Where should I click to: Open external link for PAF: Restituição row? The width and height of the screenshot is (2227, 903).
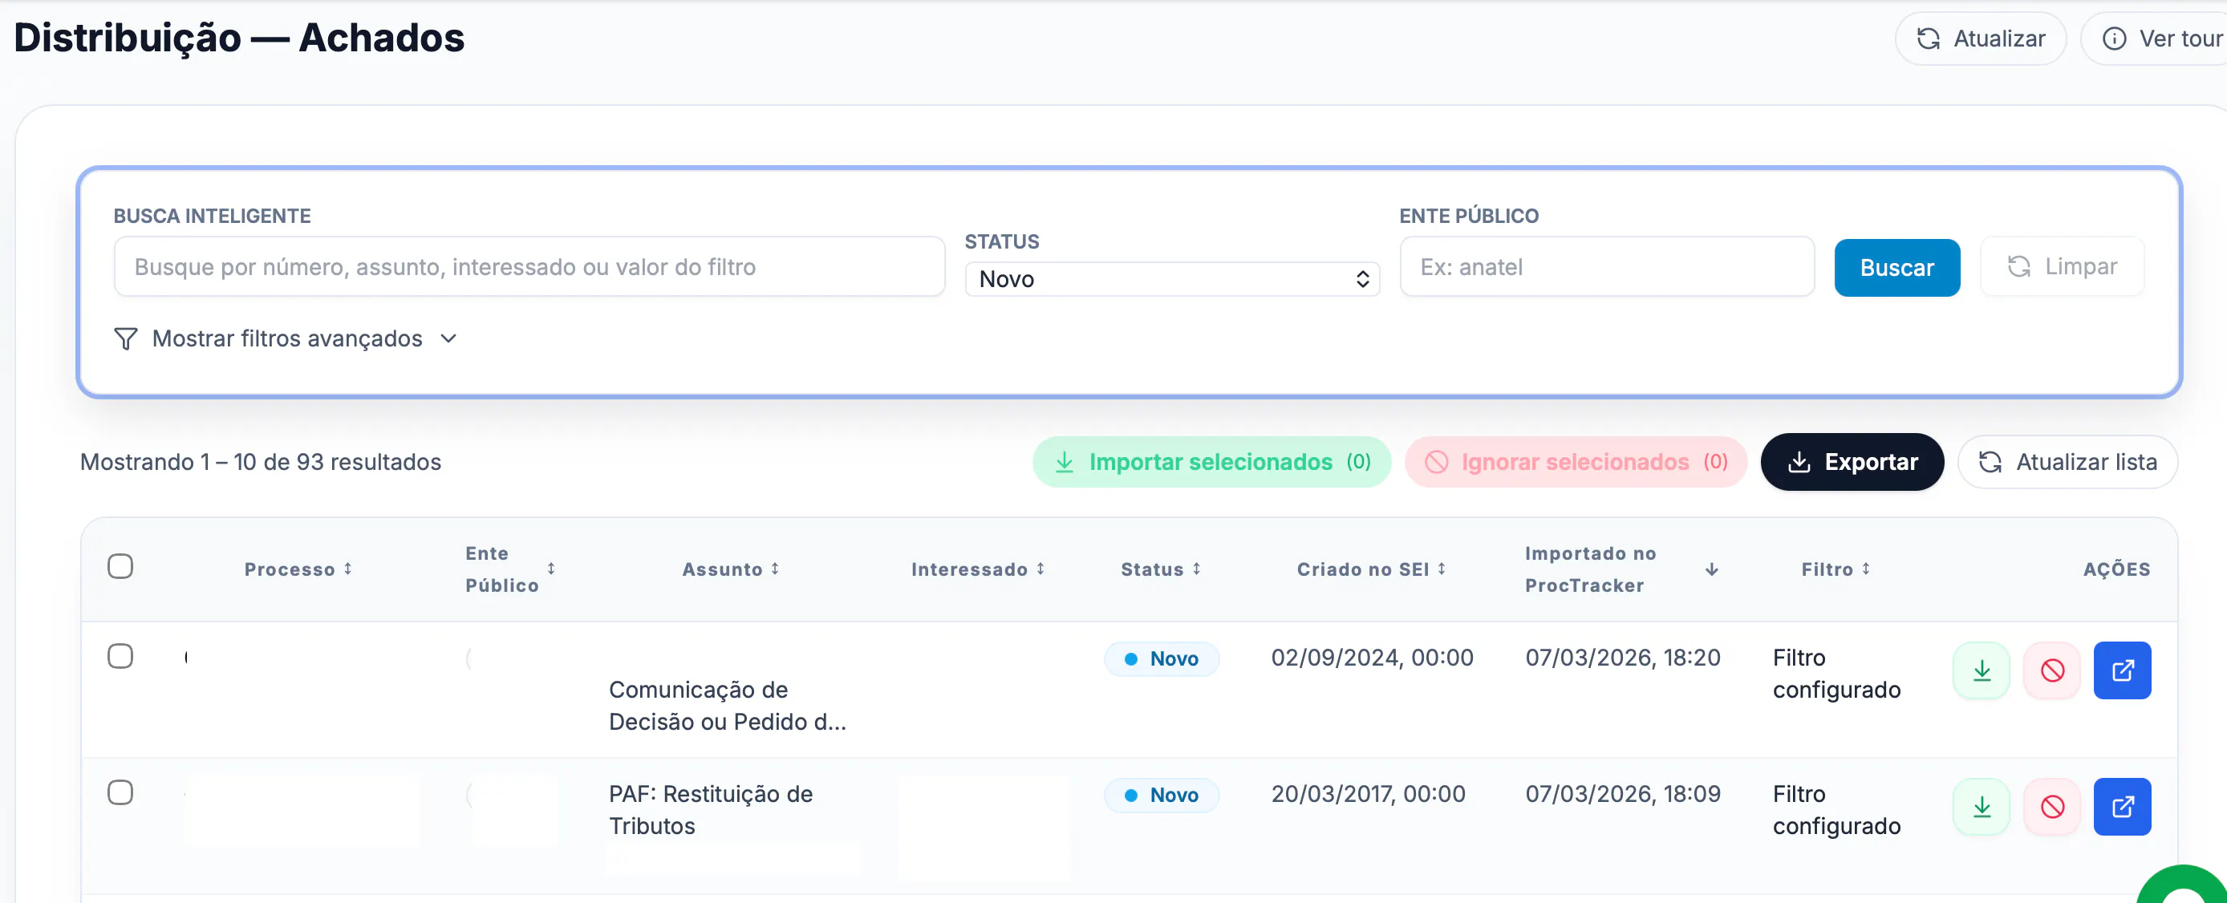pyautogui.click(x=2122, y=807)
